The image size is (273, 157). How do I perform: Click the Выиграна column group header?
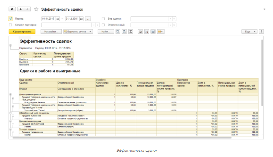[218, 80]
